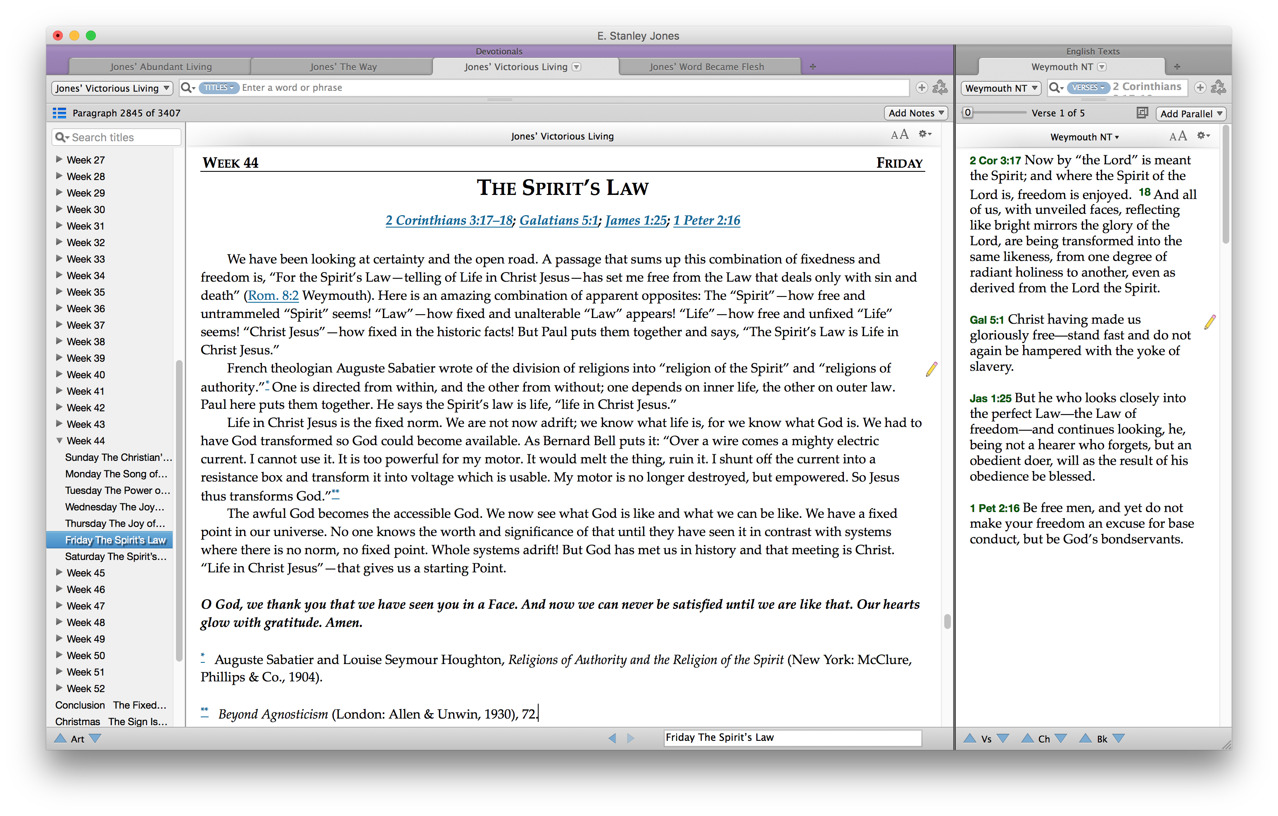This screenshot has height=816, width=1278.
Task: Click the recycle icon in Weymouth search bar
Action: coord(1218,88)
